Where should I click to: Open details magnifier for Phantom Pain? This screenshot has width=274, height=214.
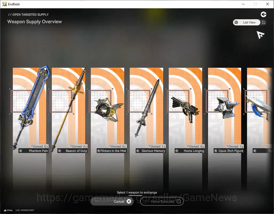(21, 151)
